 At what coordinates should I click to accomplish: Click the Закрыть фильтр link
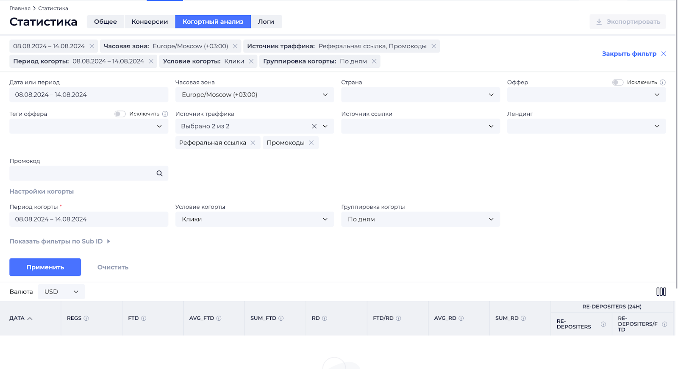coord(629,54)
